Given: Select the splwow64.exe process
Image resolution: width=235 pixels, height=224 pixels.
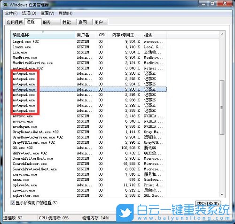Looking at the screenshot, I should (89, 185).
